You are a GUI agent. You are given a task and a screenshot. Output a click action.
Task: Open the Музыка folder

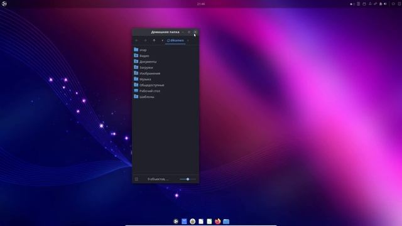[143, 79]
